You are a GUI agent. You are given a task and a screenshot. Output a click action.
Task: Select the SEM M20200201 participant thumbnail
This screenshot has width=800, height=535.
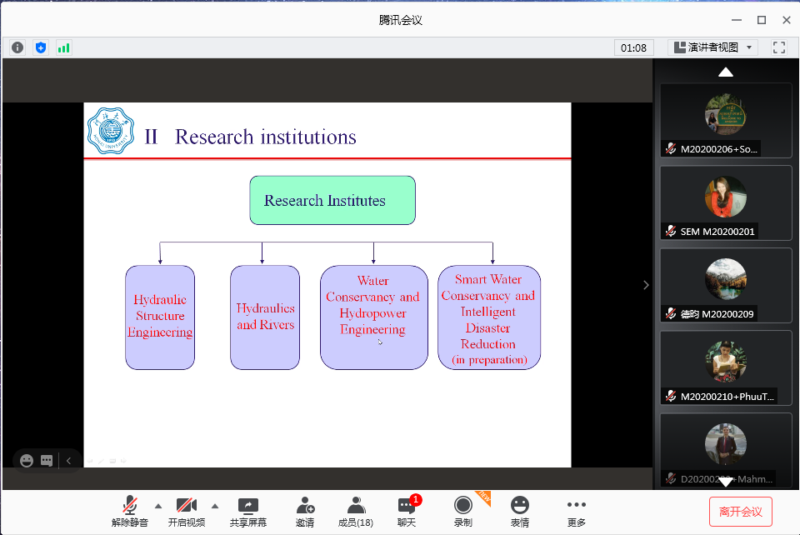coord(726,202)
